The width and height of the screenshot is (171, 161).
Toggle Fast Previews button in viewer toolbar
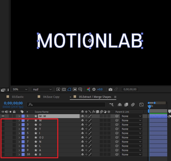pyautogui.click(x=58, y=90)
